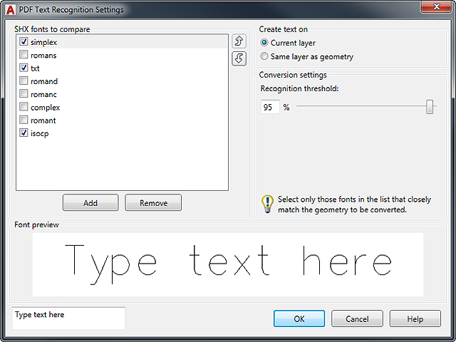The image size is (456, 342).
Task: Select the isocp font name
Action: coord(40,134)
